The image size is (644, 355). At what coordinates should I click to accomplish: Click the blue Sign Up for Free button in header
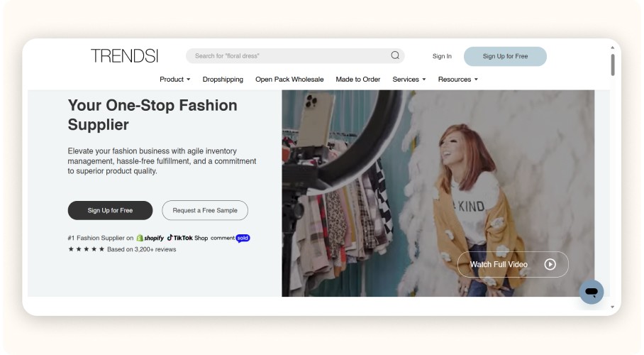pos(505,56)
